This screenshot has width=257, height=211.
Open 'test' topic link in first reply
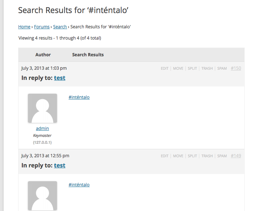click(60, 78)
